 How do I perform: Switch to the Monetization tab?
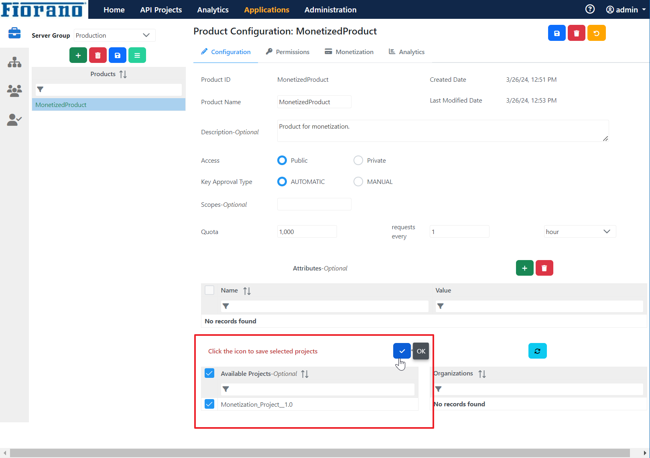pyautogui.click(x=349, y=52)
